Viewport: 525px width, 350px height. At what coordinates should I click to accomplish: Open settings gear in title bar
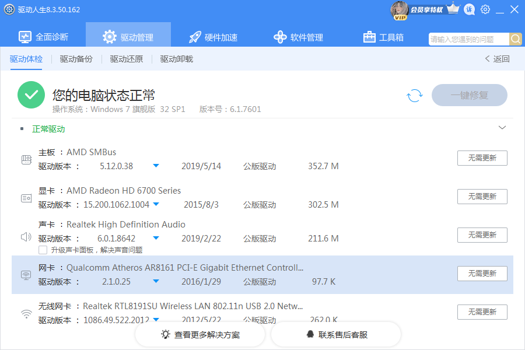click(x=485, y=9)
